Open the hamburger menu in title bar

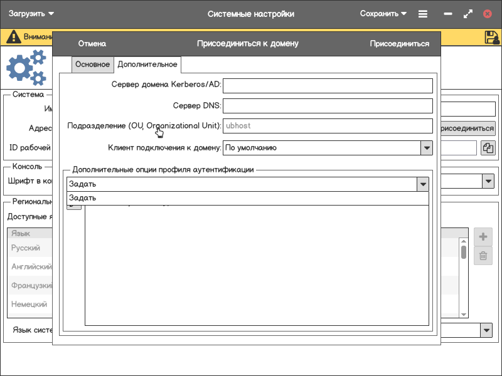click(423, 14)
